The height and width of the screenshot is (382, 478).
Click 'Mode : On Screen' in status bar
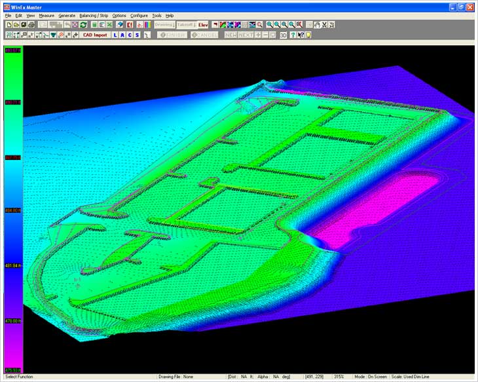click(x=371, y=377)
